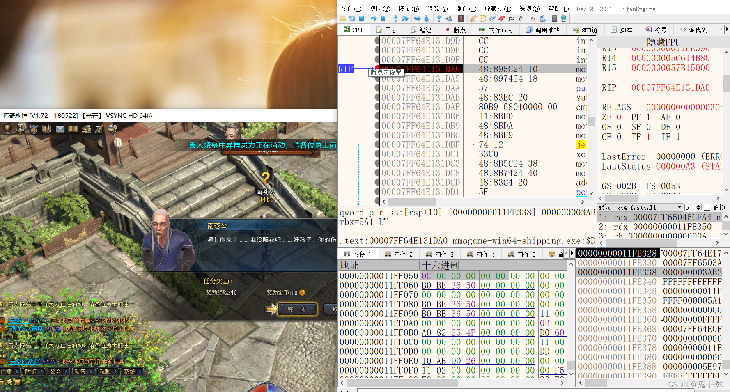The image size is (730, 392).
Task: Click disassembly scrollbar down arrow
Action: coord(592,193)
